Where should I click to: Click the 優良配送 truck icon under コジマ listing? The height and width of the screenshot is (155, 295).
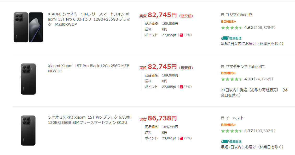tap(225, 38)
